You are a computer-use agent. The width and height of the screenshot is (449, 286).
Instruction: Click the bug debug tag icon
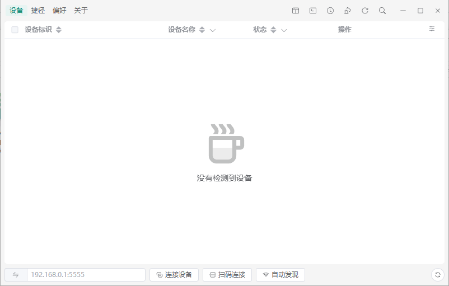[347, 11]
